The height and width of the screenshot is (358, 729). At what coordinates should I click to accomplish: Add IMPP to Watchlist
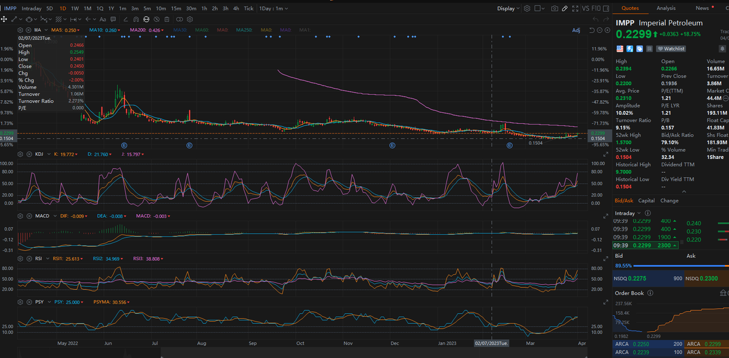click(x=671, y=49)
